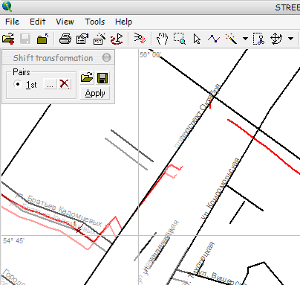Choose the arrow pointer selection tool

[x=197, y=39]
